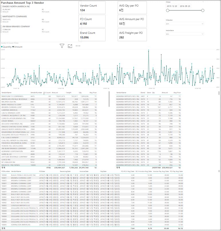
Task: Click the brand table vertical scrollbar
Action: (219, 93)
